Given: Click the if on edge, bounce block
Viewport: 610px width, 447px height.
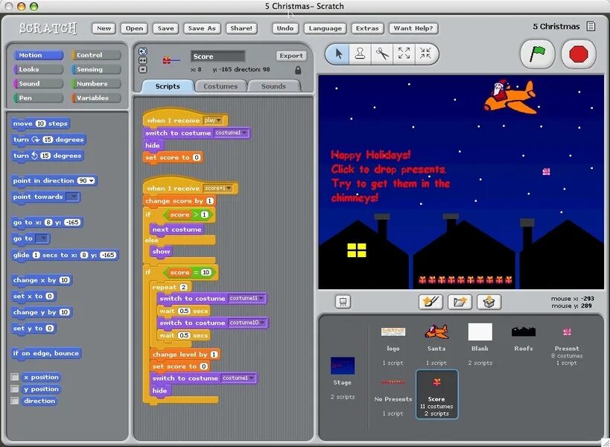Looking at the screenshot, I should (46, 353).
